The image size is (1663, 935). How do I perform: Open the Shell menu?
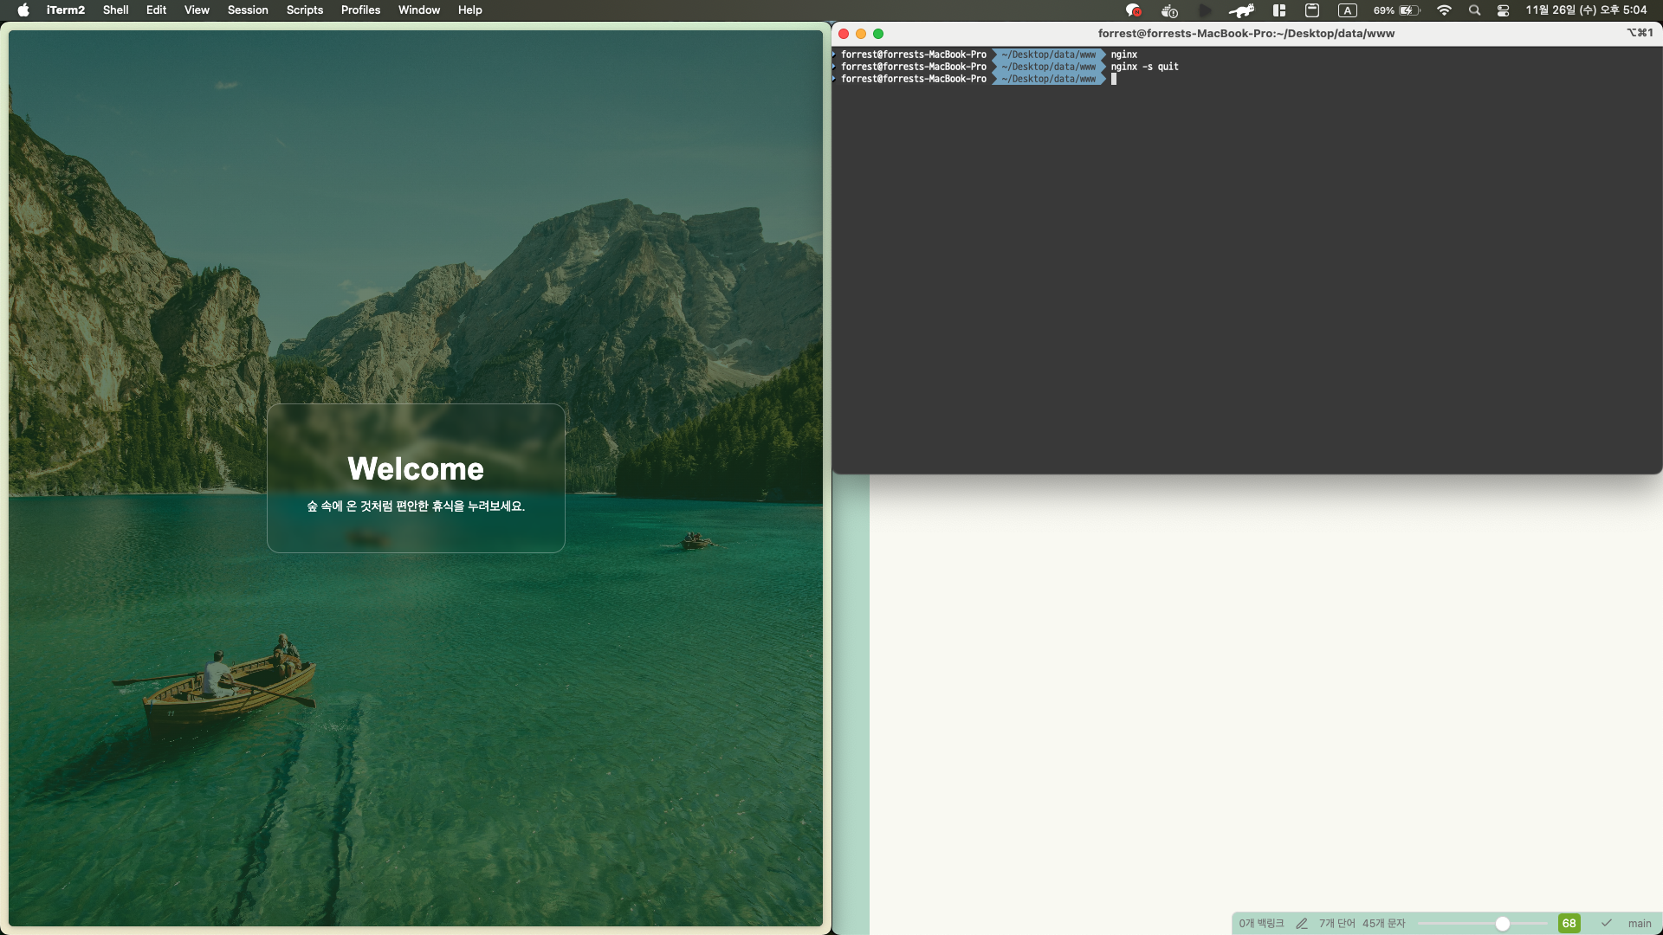point(115,10)
